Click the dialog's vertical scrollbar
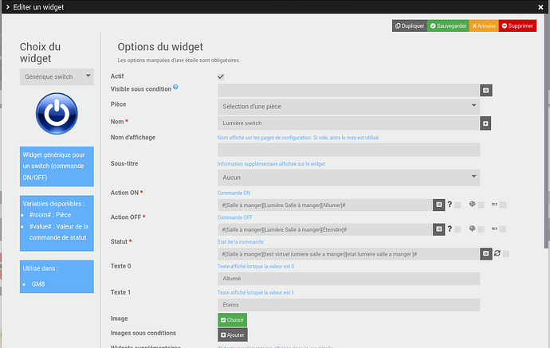Screen dimensions: 550x348 pos(546,133)
